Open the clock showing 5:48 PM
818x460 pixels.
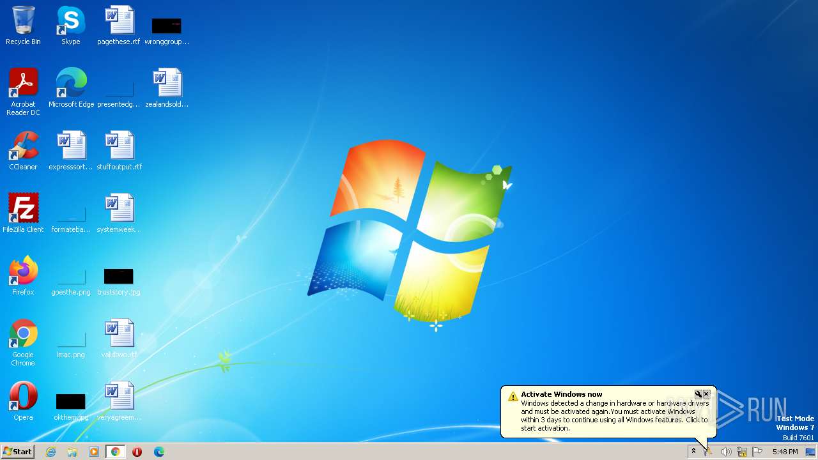click(x=785, y=452)
